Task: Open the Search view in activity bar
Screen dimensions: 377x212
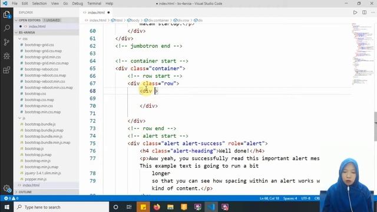Action: 6,28
